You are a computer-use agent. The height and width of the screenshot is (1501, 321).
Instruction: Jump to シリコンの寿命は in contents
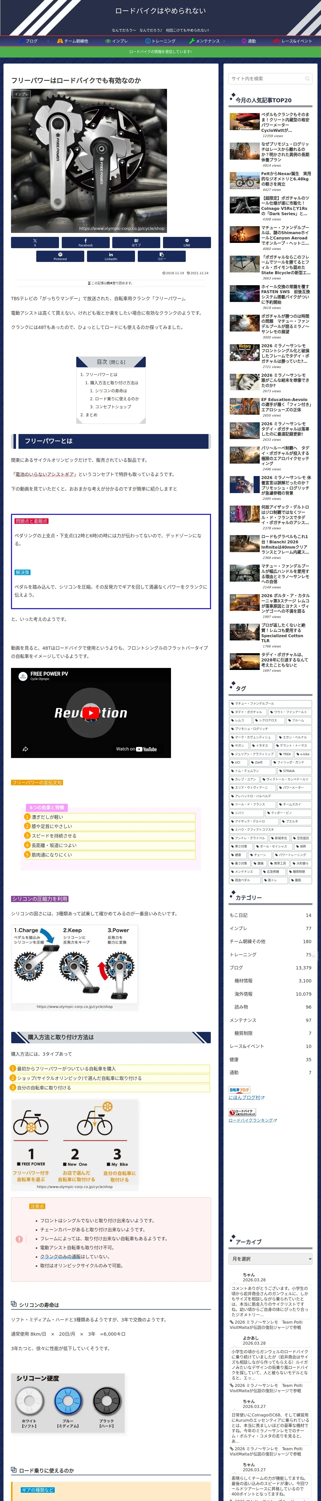pyautogui.click(x=111, y=391)
